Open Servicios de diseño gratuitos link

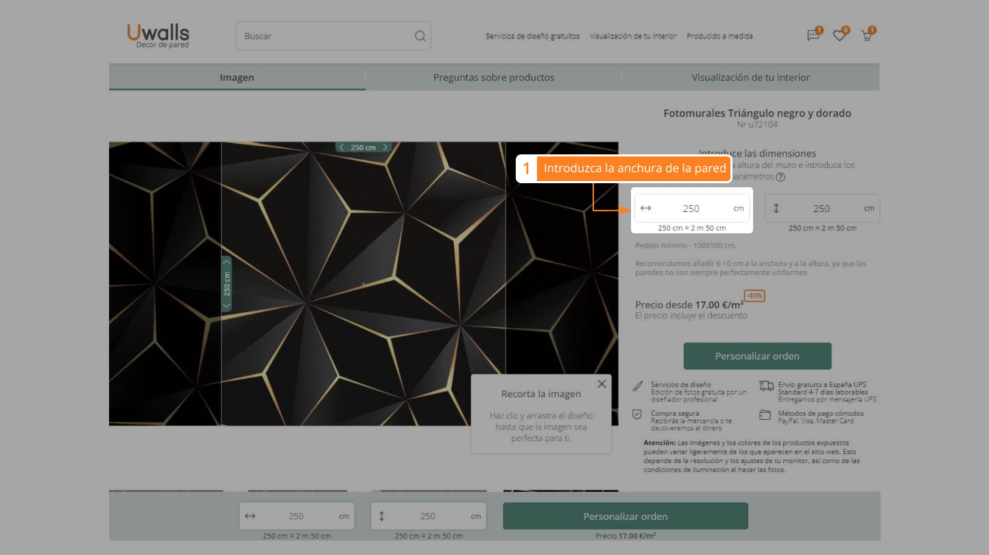[532, 36]
